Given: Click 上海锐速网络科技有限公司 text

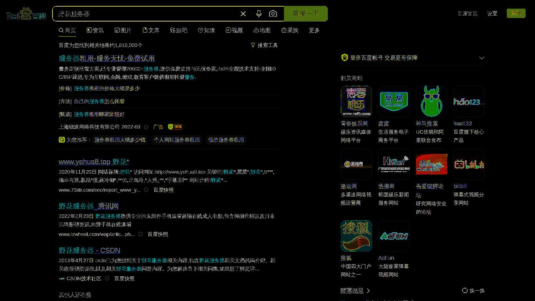Looking at the screenshot, I should coord(89,127).
